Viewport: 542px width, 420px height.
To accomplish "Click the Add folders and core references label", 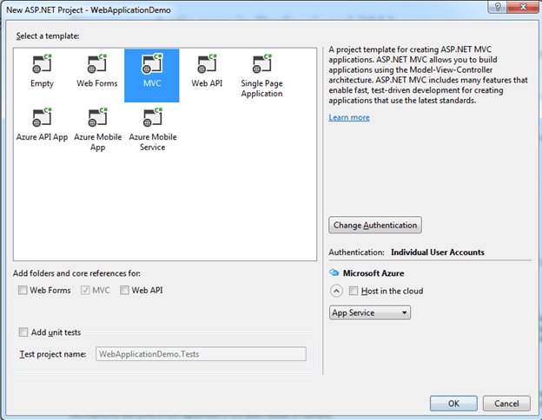I will 76,273.
